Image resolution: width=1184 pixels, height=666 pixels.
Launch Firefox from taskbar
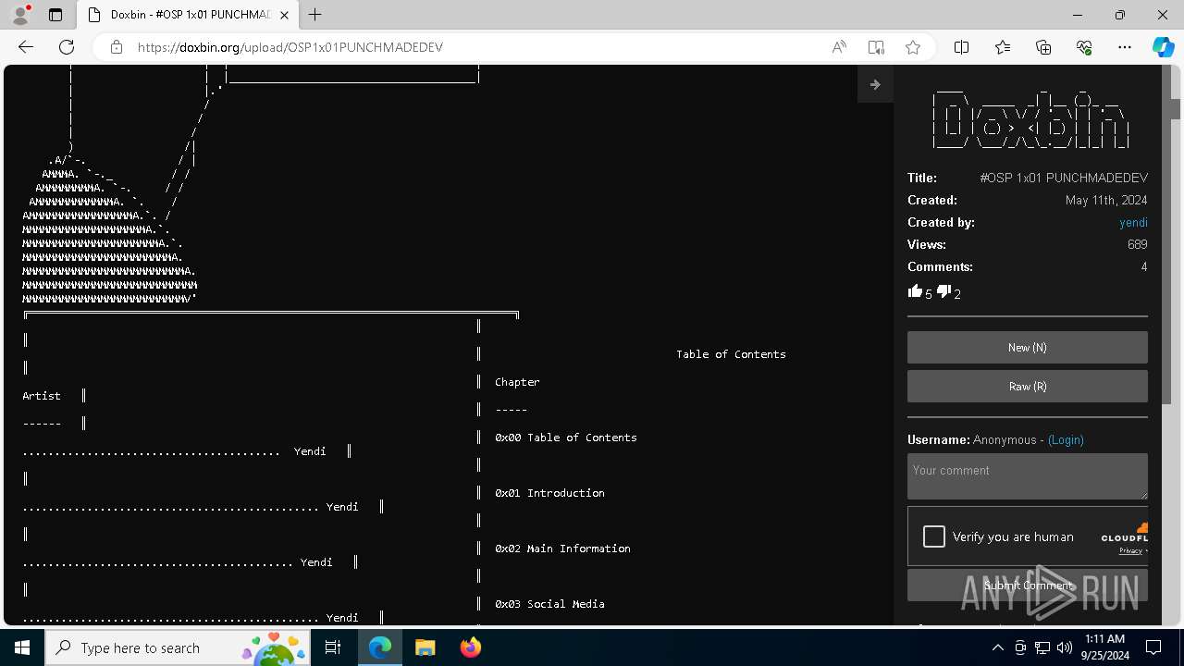(x=470, y=647)
